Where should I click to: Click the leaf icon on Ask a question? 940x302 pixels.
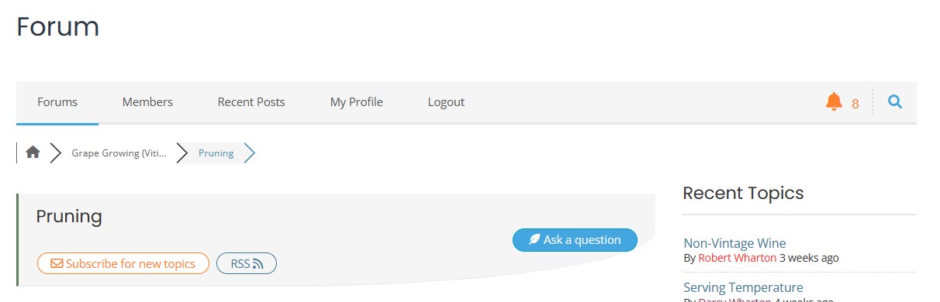click(x=534, y=240)
